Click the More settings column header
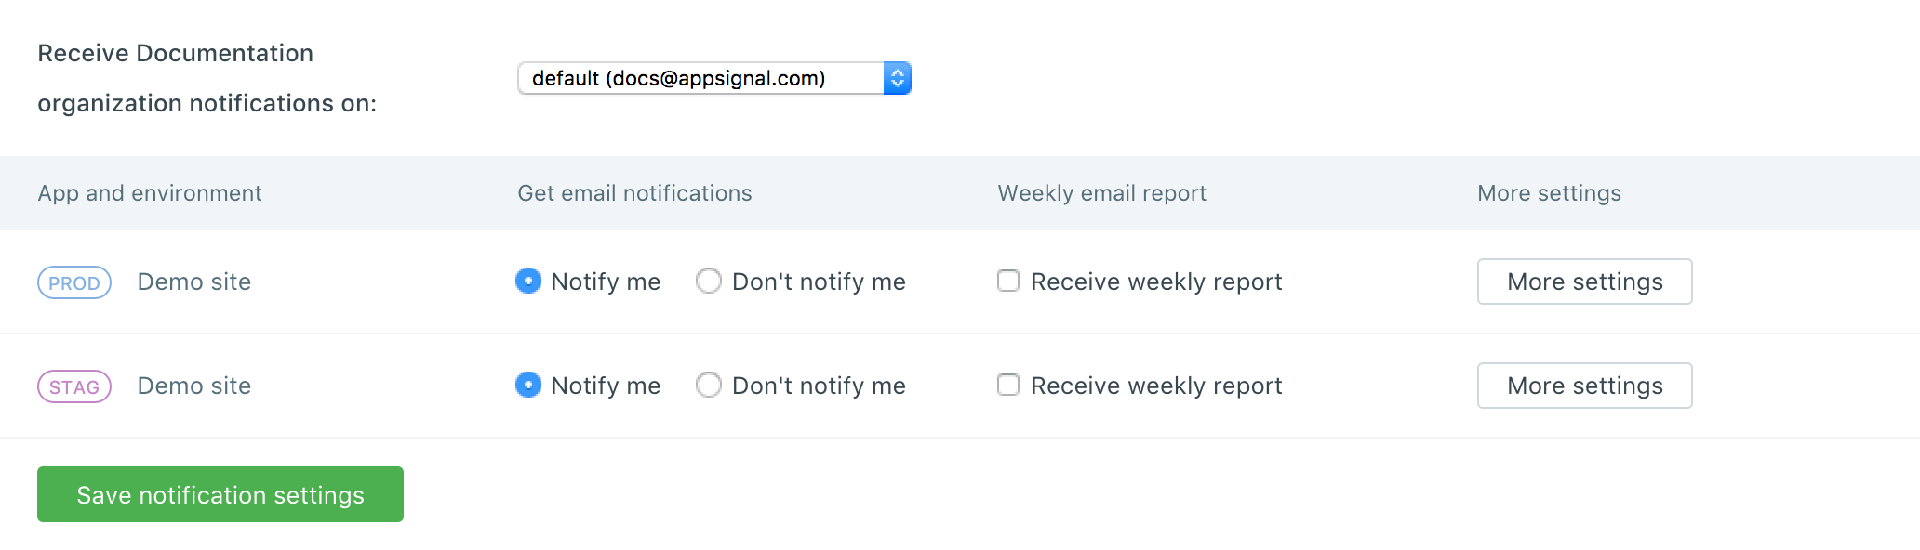1920x550 pixels. pyautogui.click(x=1549, y=193)
